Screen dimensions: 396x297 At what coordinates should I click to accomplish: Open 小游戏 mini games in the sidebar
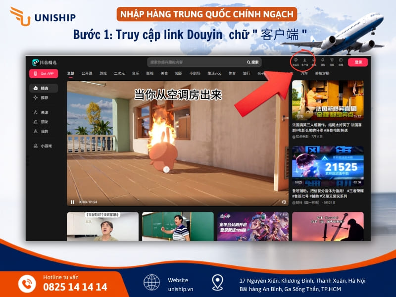pos(44,146)
